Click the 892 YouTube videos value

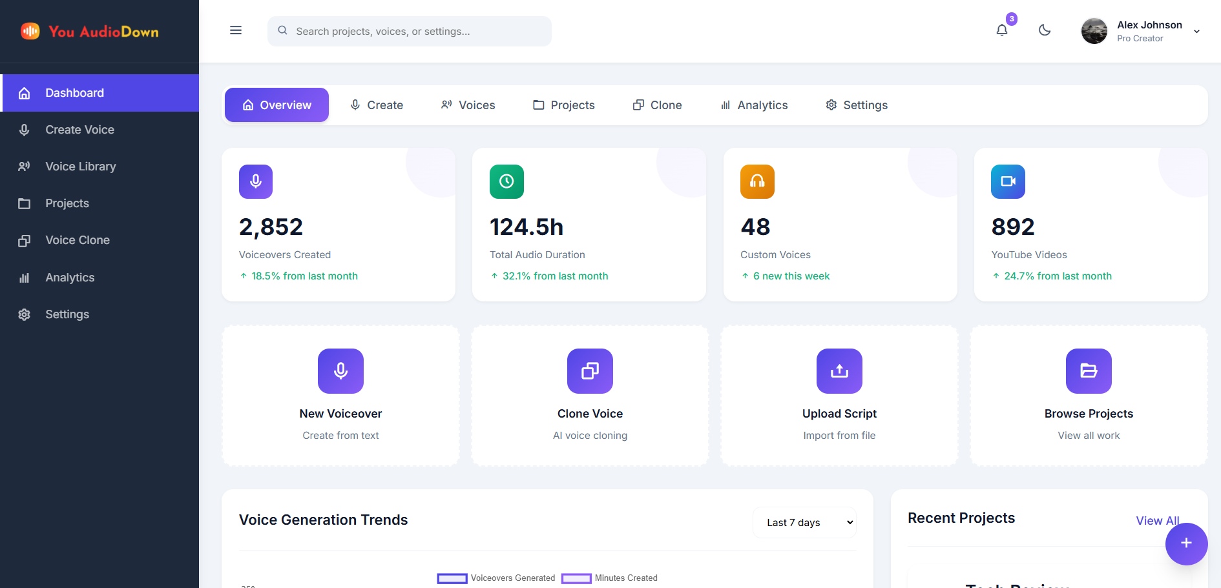click(1013, 227)
